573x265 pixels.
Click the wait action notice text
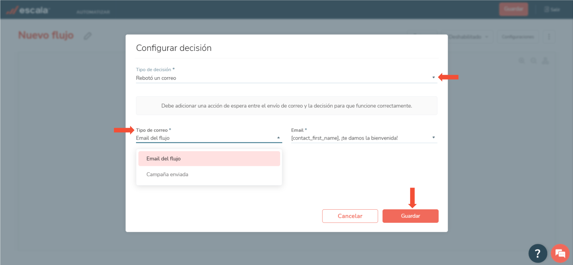point(286,106)
